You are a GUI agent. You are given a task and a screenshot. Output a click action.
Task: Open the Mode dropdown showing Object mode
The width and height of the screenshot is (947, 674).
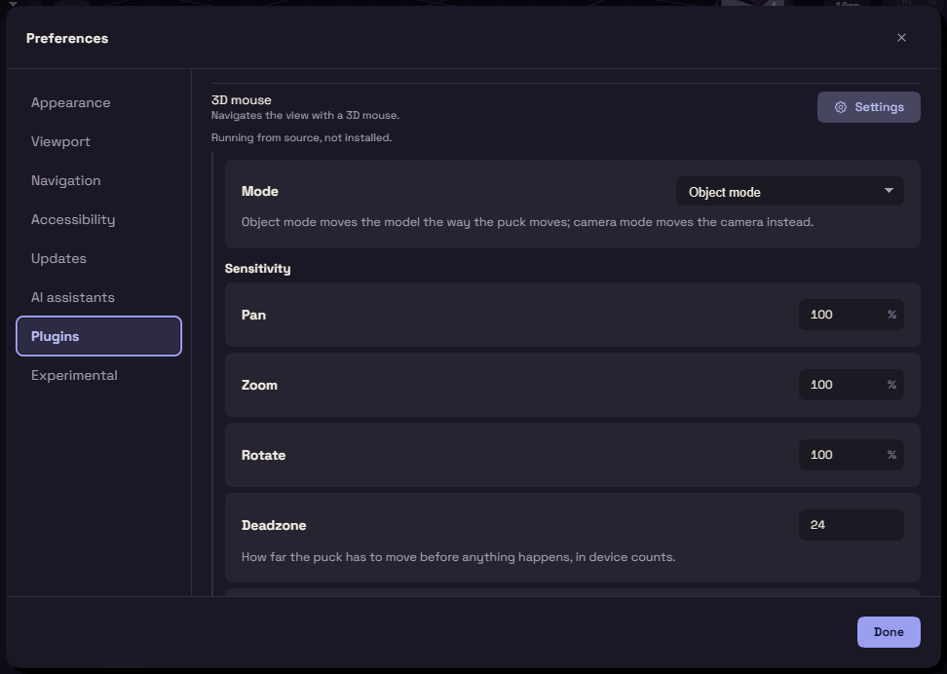(789, 192)
